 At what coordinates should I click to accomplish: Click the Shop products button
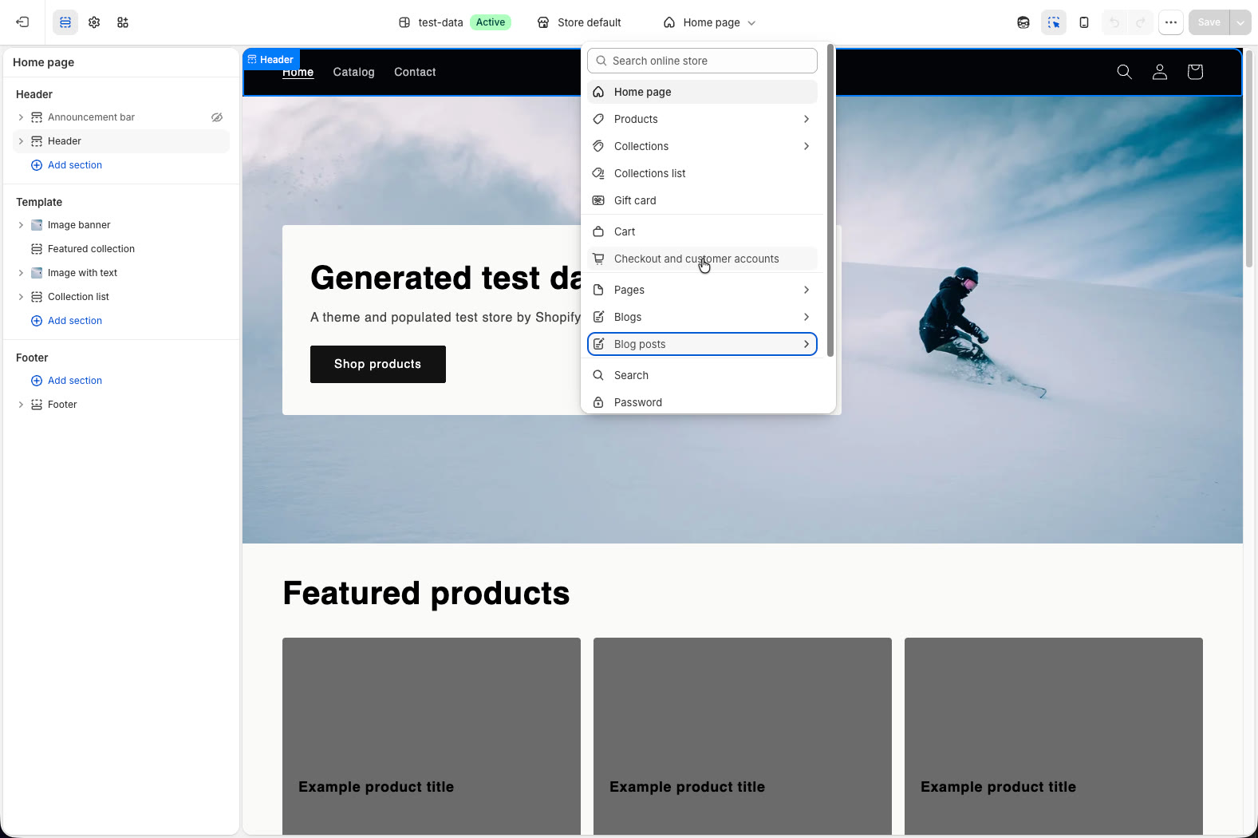click(x=378, y=364)
